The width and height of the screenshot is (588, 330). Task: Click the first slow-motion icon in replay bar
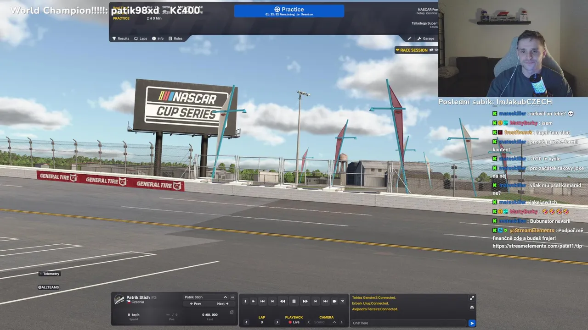pos(245,301)
